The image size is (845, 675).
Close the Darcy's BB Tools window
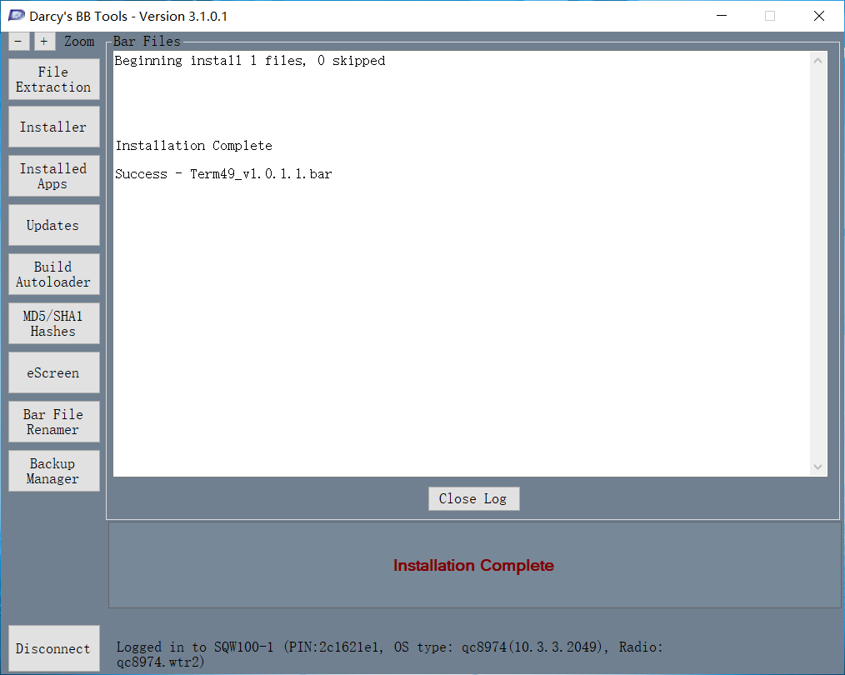click(818, 16)
